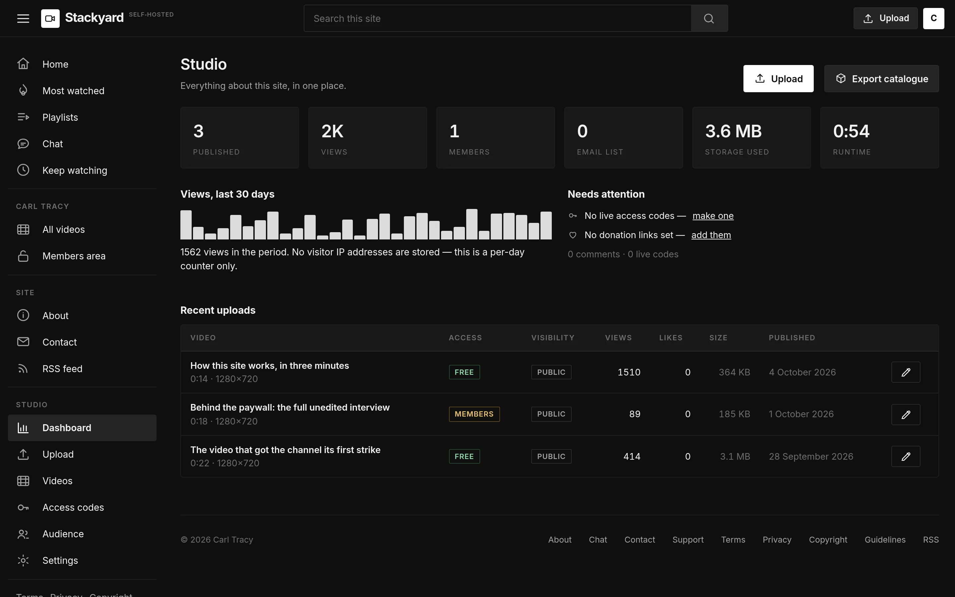Click footer Support link
This screenshot has height=597, width=955.
pyautogui.click(x=688, y=540)
